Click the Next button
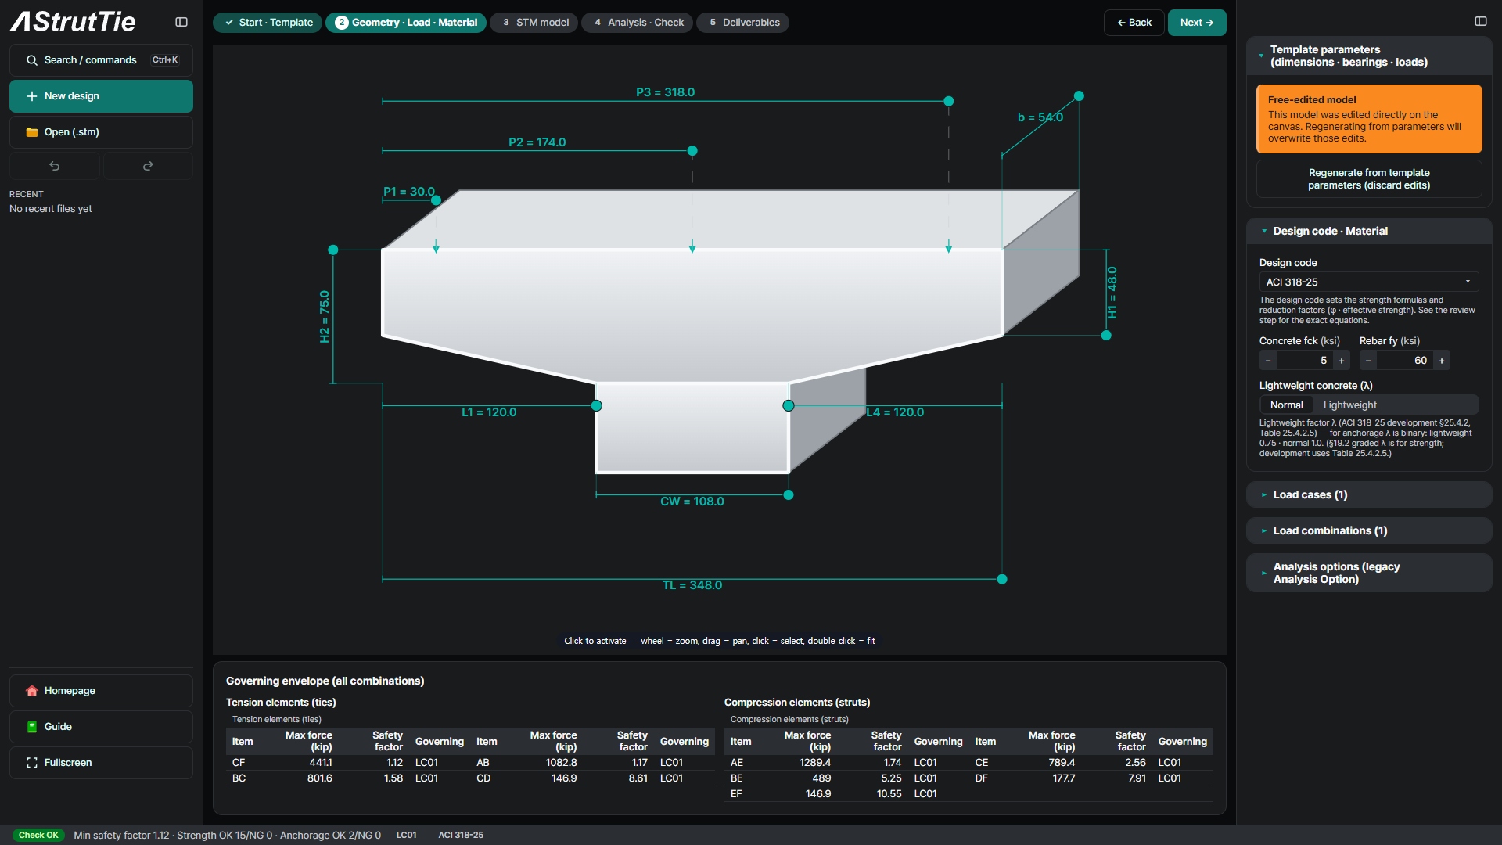Screen dimensions: 1502x845 [1197, 23]
